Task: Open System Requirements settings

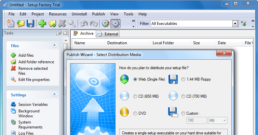Action: point(30,125)
